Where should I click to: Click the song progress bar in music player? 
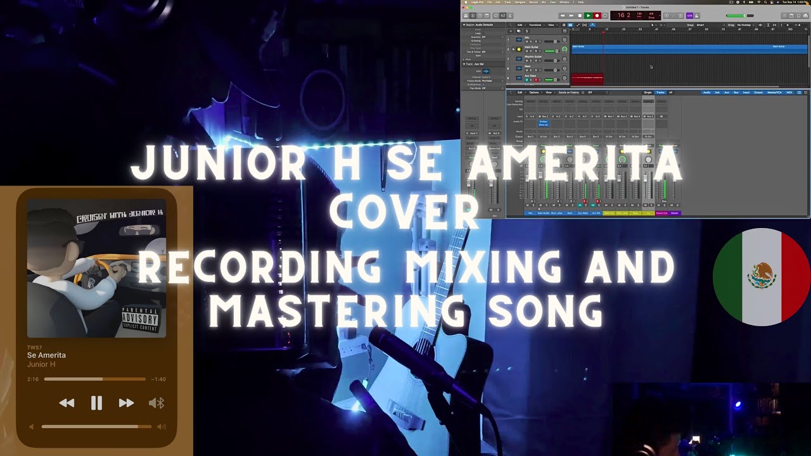[95, 379]
